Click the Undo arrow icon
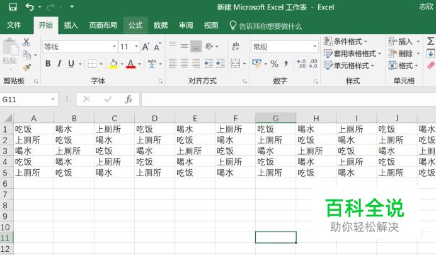 click(30, 7)
